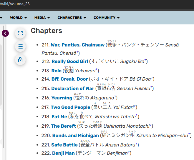This screenshot has width=194, height=160.
Task: Go to the Role chapter page
Action: [56, 71]
